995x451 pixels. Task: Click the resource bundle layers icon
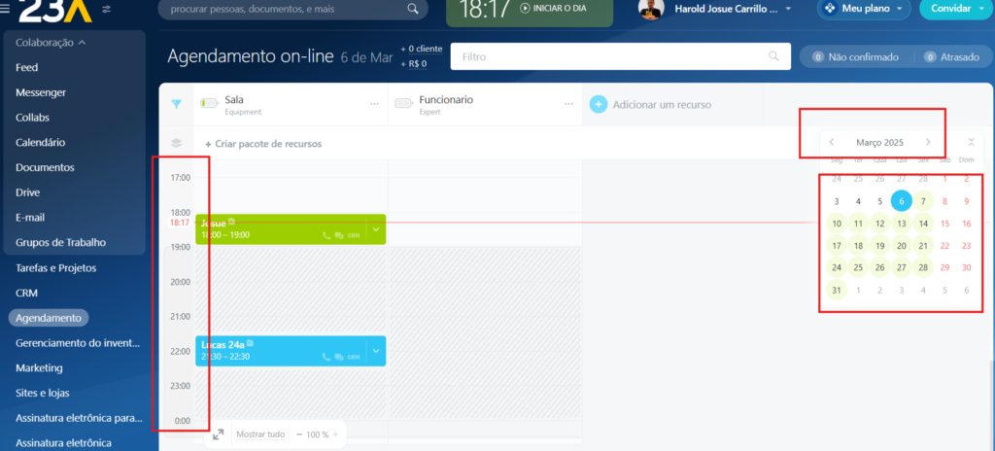(176, 143)
